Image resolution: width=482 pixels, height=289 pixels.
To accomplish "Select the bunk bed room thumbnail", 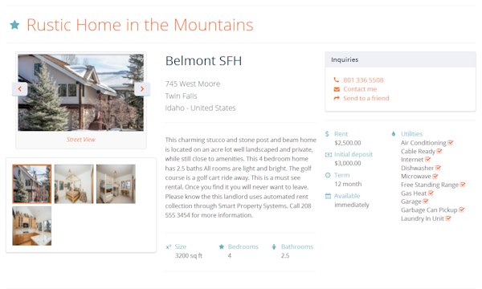I will [116, 184].
